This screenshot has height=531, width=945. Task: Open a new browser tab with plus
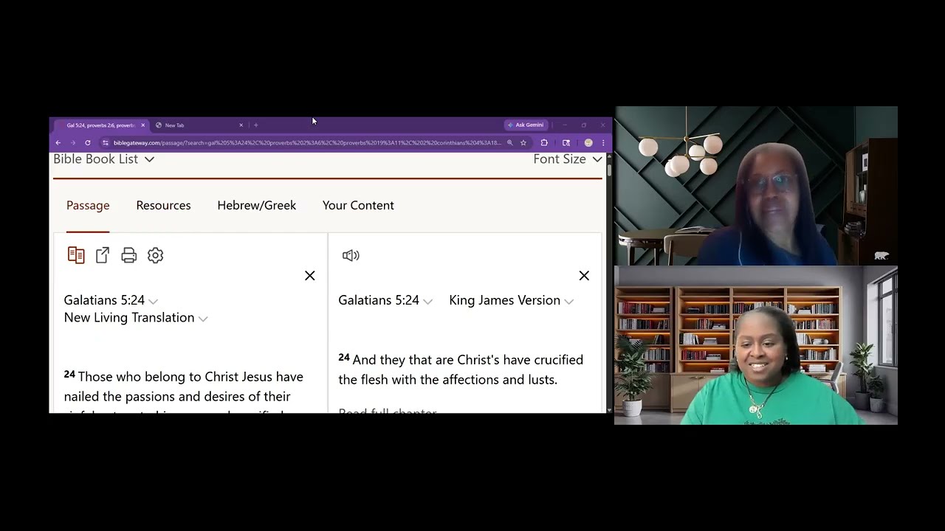[256, 125]
